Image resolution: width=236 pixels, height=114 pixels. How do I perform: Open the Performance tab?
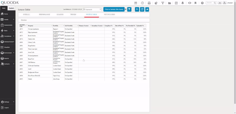tap(45, 15)
